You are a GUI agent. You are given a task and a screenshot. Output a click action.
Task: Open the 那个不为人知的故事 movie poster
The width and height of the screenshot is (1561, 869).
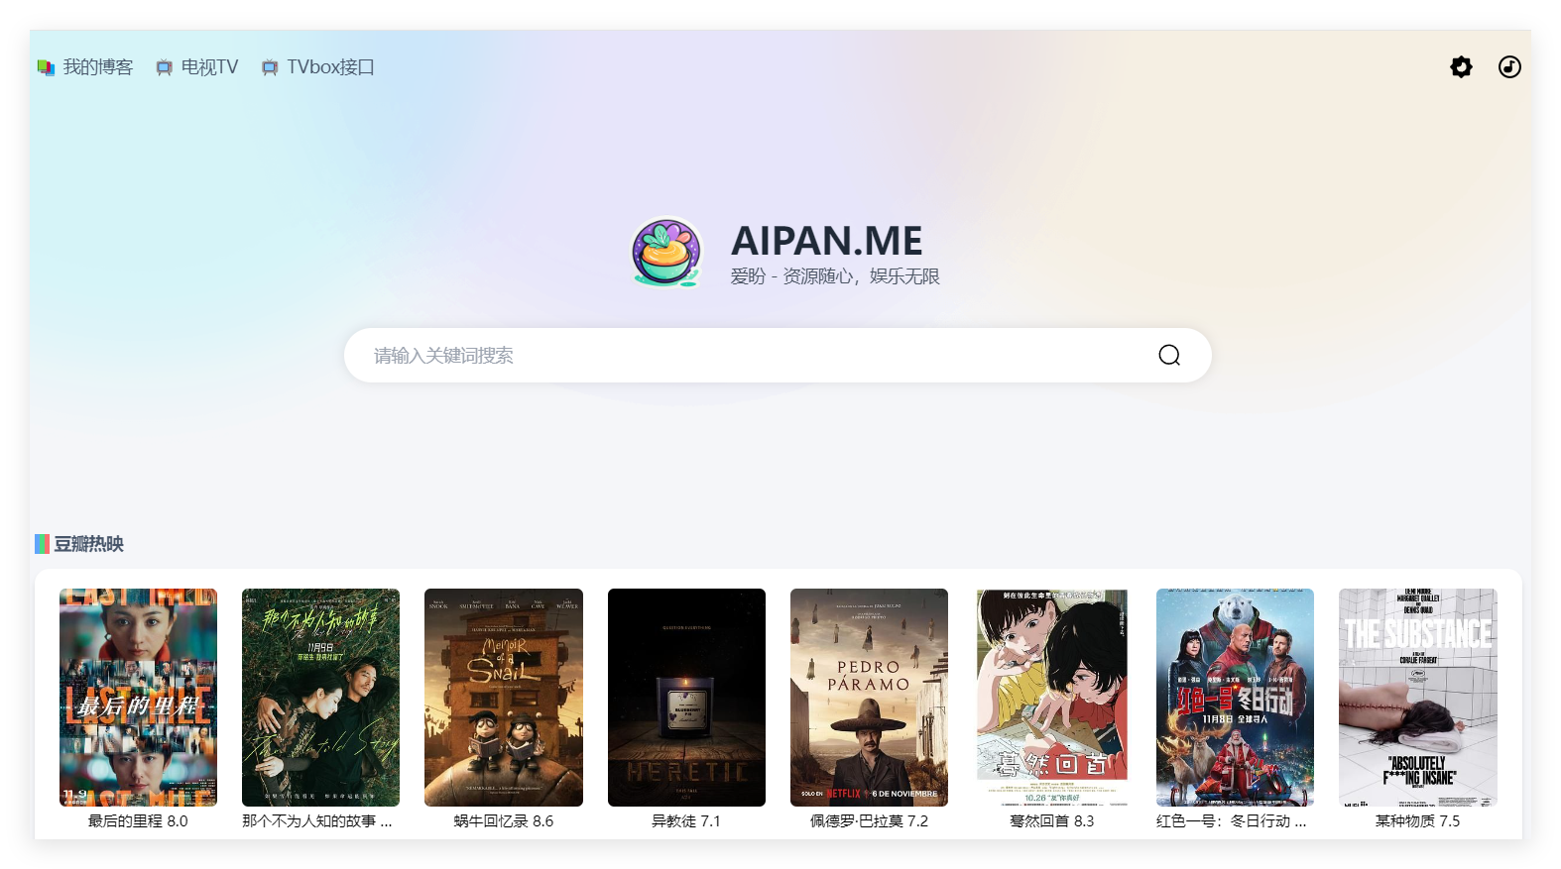(x=320, y=698)
